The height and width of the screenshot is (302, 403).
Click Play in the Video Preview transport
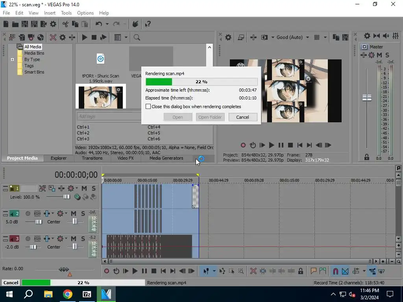[x=272, y=145]
